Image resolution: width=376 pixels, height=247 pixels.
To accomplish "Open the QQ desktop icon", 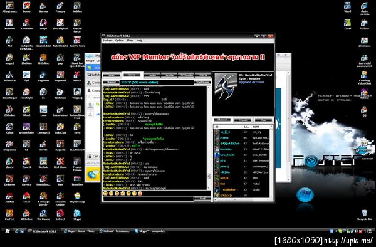I will (364, 111).
